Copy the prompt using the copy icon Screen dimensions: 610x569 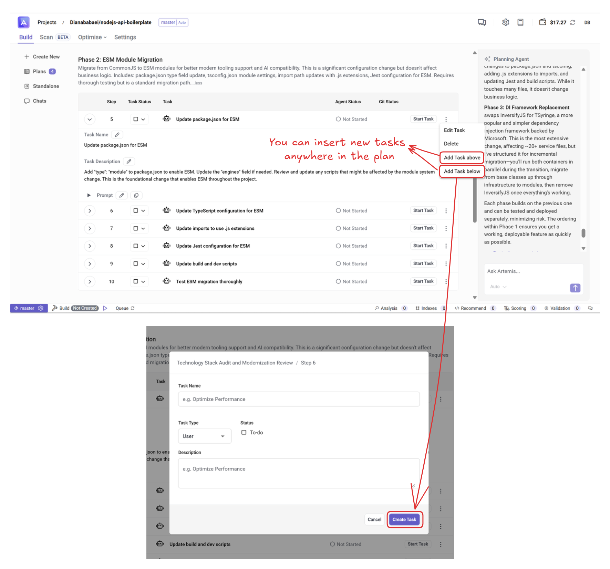pyautogui.click(x=136, y=195)
